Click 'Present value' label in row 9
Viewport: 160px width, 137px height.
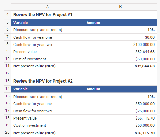(x=47, y=52)
